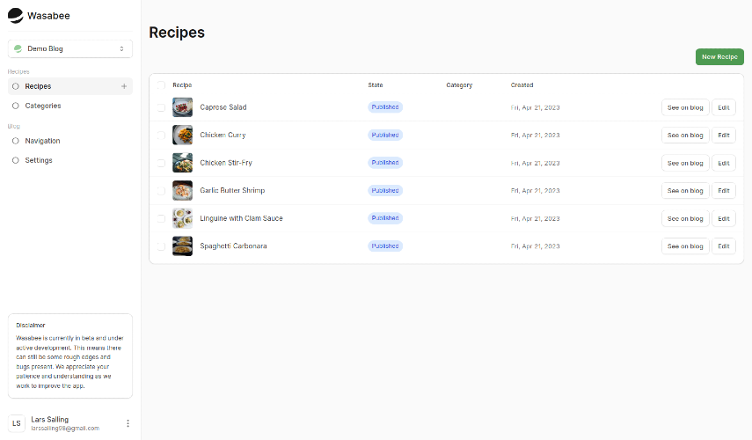
Task: Click the circle icon beside Settings
Action: (15, 160)
